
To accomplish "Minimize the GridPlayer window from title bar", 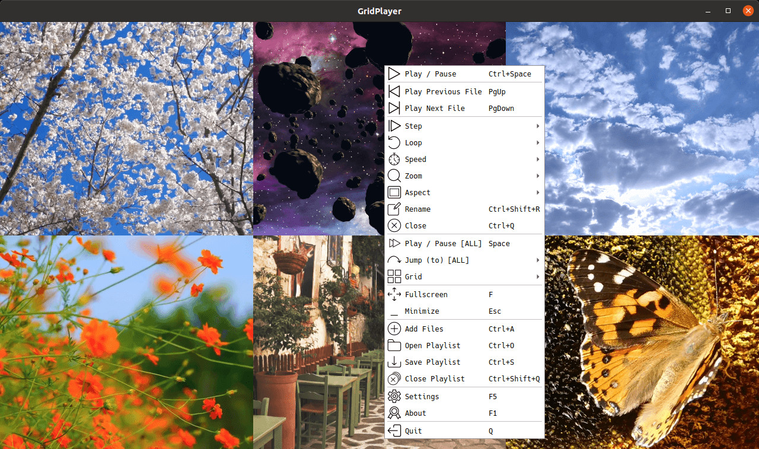I will 709,11.
